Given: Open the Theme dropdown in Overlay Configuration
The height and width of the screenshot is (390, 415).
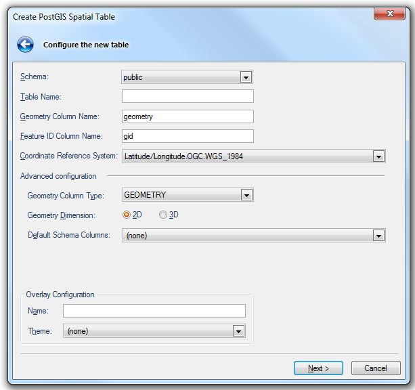Looking at the screenshot, I should [x=154, y=331].
